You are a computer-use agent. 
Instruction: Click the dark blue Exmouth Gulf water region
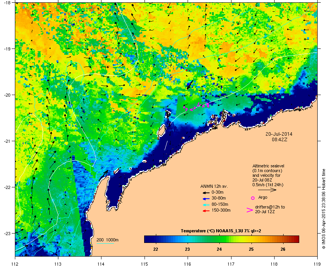(x=114, y=192)
